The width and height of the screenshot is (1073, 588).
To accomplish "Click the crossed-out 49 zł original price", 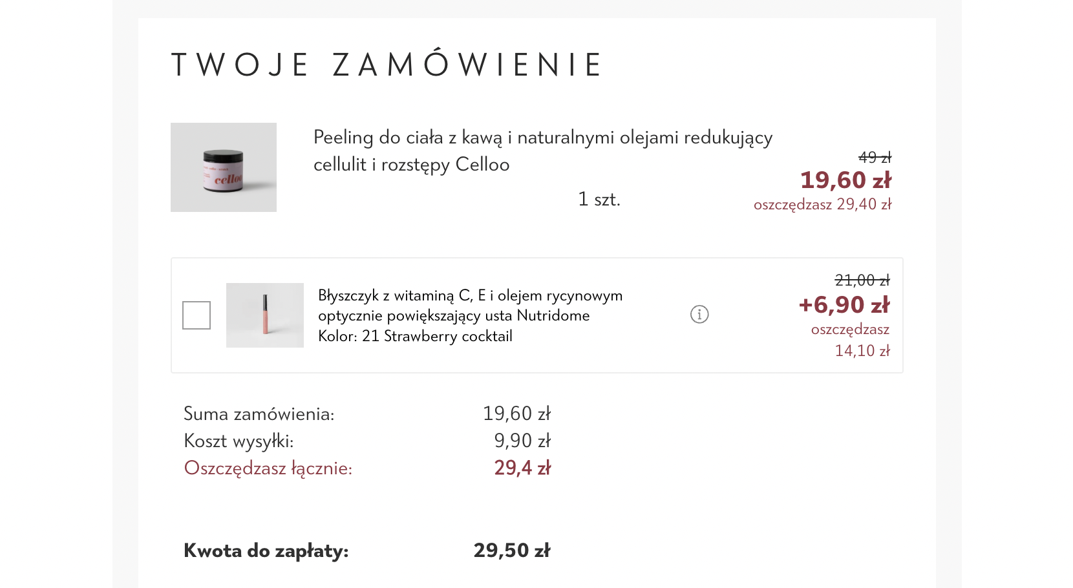I will point(875,157).
